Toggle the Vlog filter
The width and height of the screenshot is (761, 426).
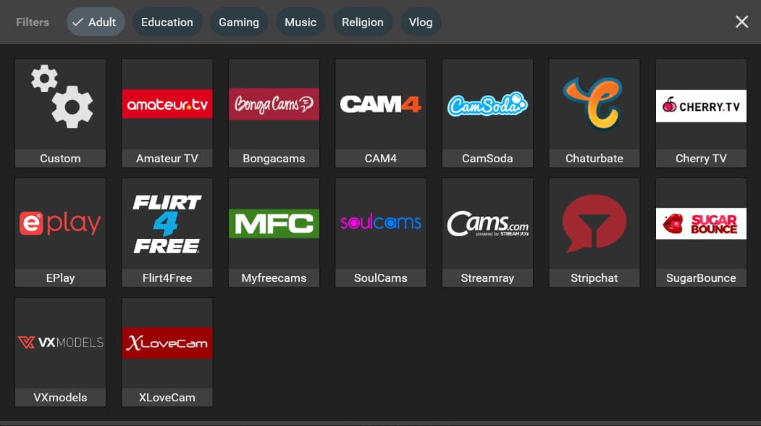pos(421,22)
